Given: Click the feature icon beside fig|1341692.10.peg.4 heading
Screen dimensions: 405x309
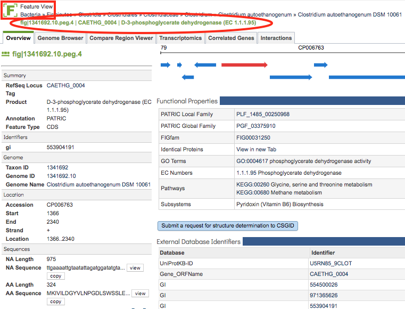Looking at the screenshot, I should tap(5, 54).
